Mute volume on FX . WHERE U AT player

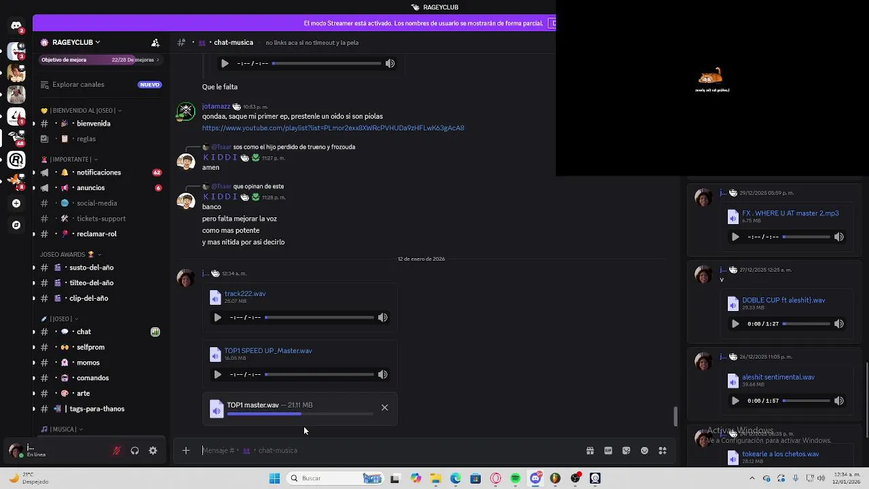coord(839,237)
